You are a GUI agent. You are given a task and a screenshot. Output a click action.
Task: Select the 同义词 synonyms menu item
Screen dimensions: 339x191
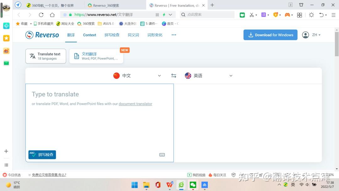point(133,35)
